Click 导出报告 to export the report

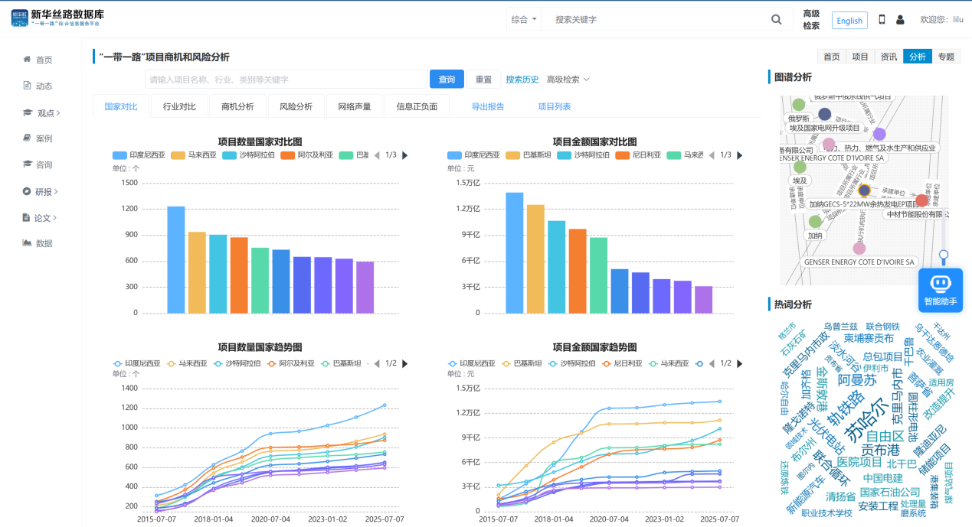488,107
